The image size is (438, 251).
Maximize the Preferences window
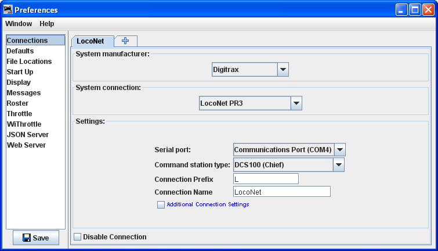pyautogui.click(x=415, y=10)
